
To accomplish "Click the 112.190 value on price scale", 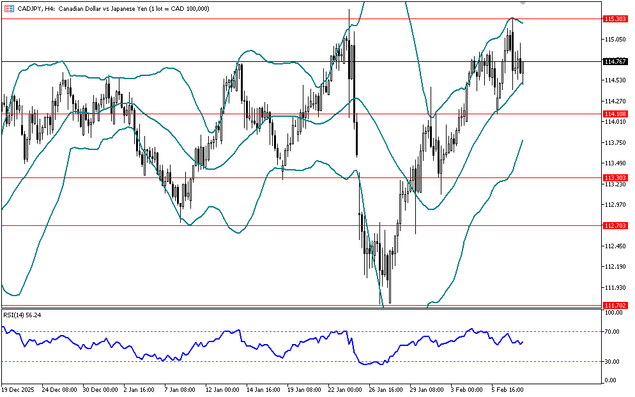I will (614, 267).
